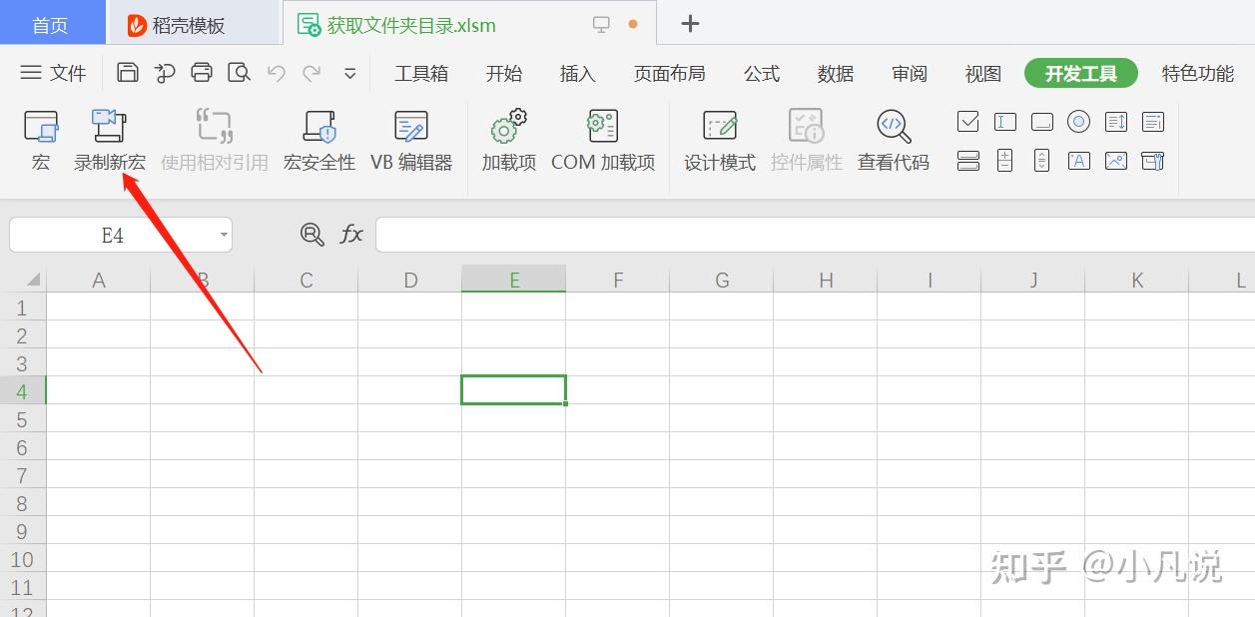Viewport: 1255px width, 617px height.
Task: Select the 开发工具 ribbon tab
Action: [1081, 73]
